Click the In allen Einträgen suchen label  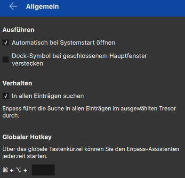[48, 96]
